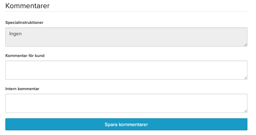Image resolution: width=256 pixels, height=135 pixels.
Task: Click the word Ingen in special instructions
Action: pos(15,34)
